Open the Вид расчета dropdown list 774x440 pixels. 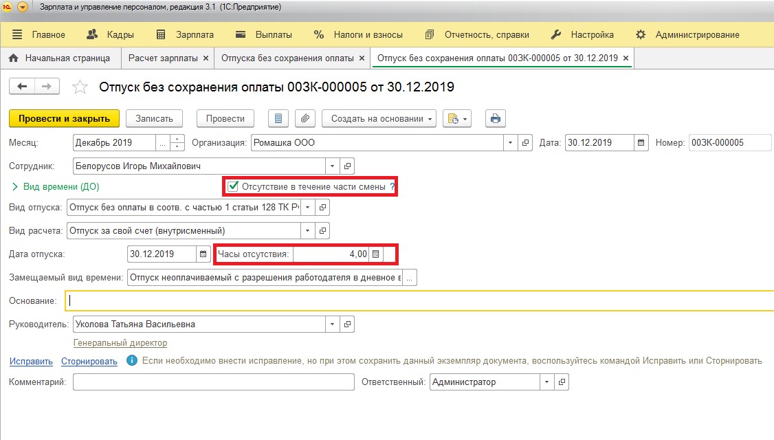pos(307,230)
